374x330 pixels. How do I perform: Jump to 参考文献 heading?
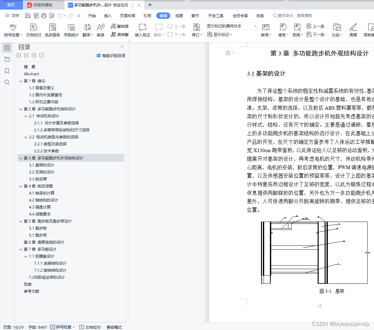point(32,291)
